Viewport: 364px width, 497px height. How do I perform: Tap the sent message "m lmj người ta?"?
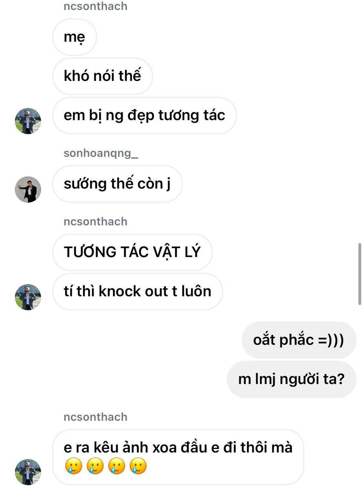(292, 379)
